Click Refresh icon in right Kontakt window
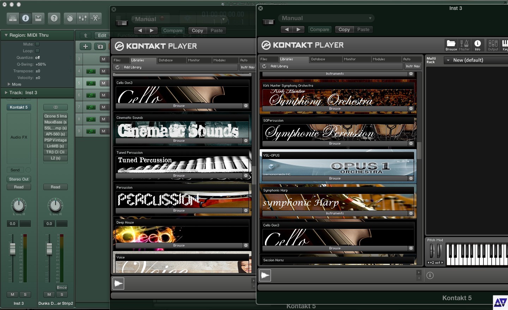Screen dimensions: 508x310 [264, 66]
